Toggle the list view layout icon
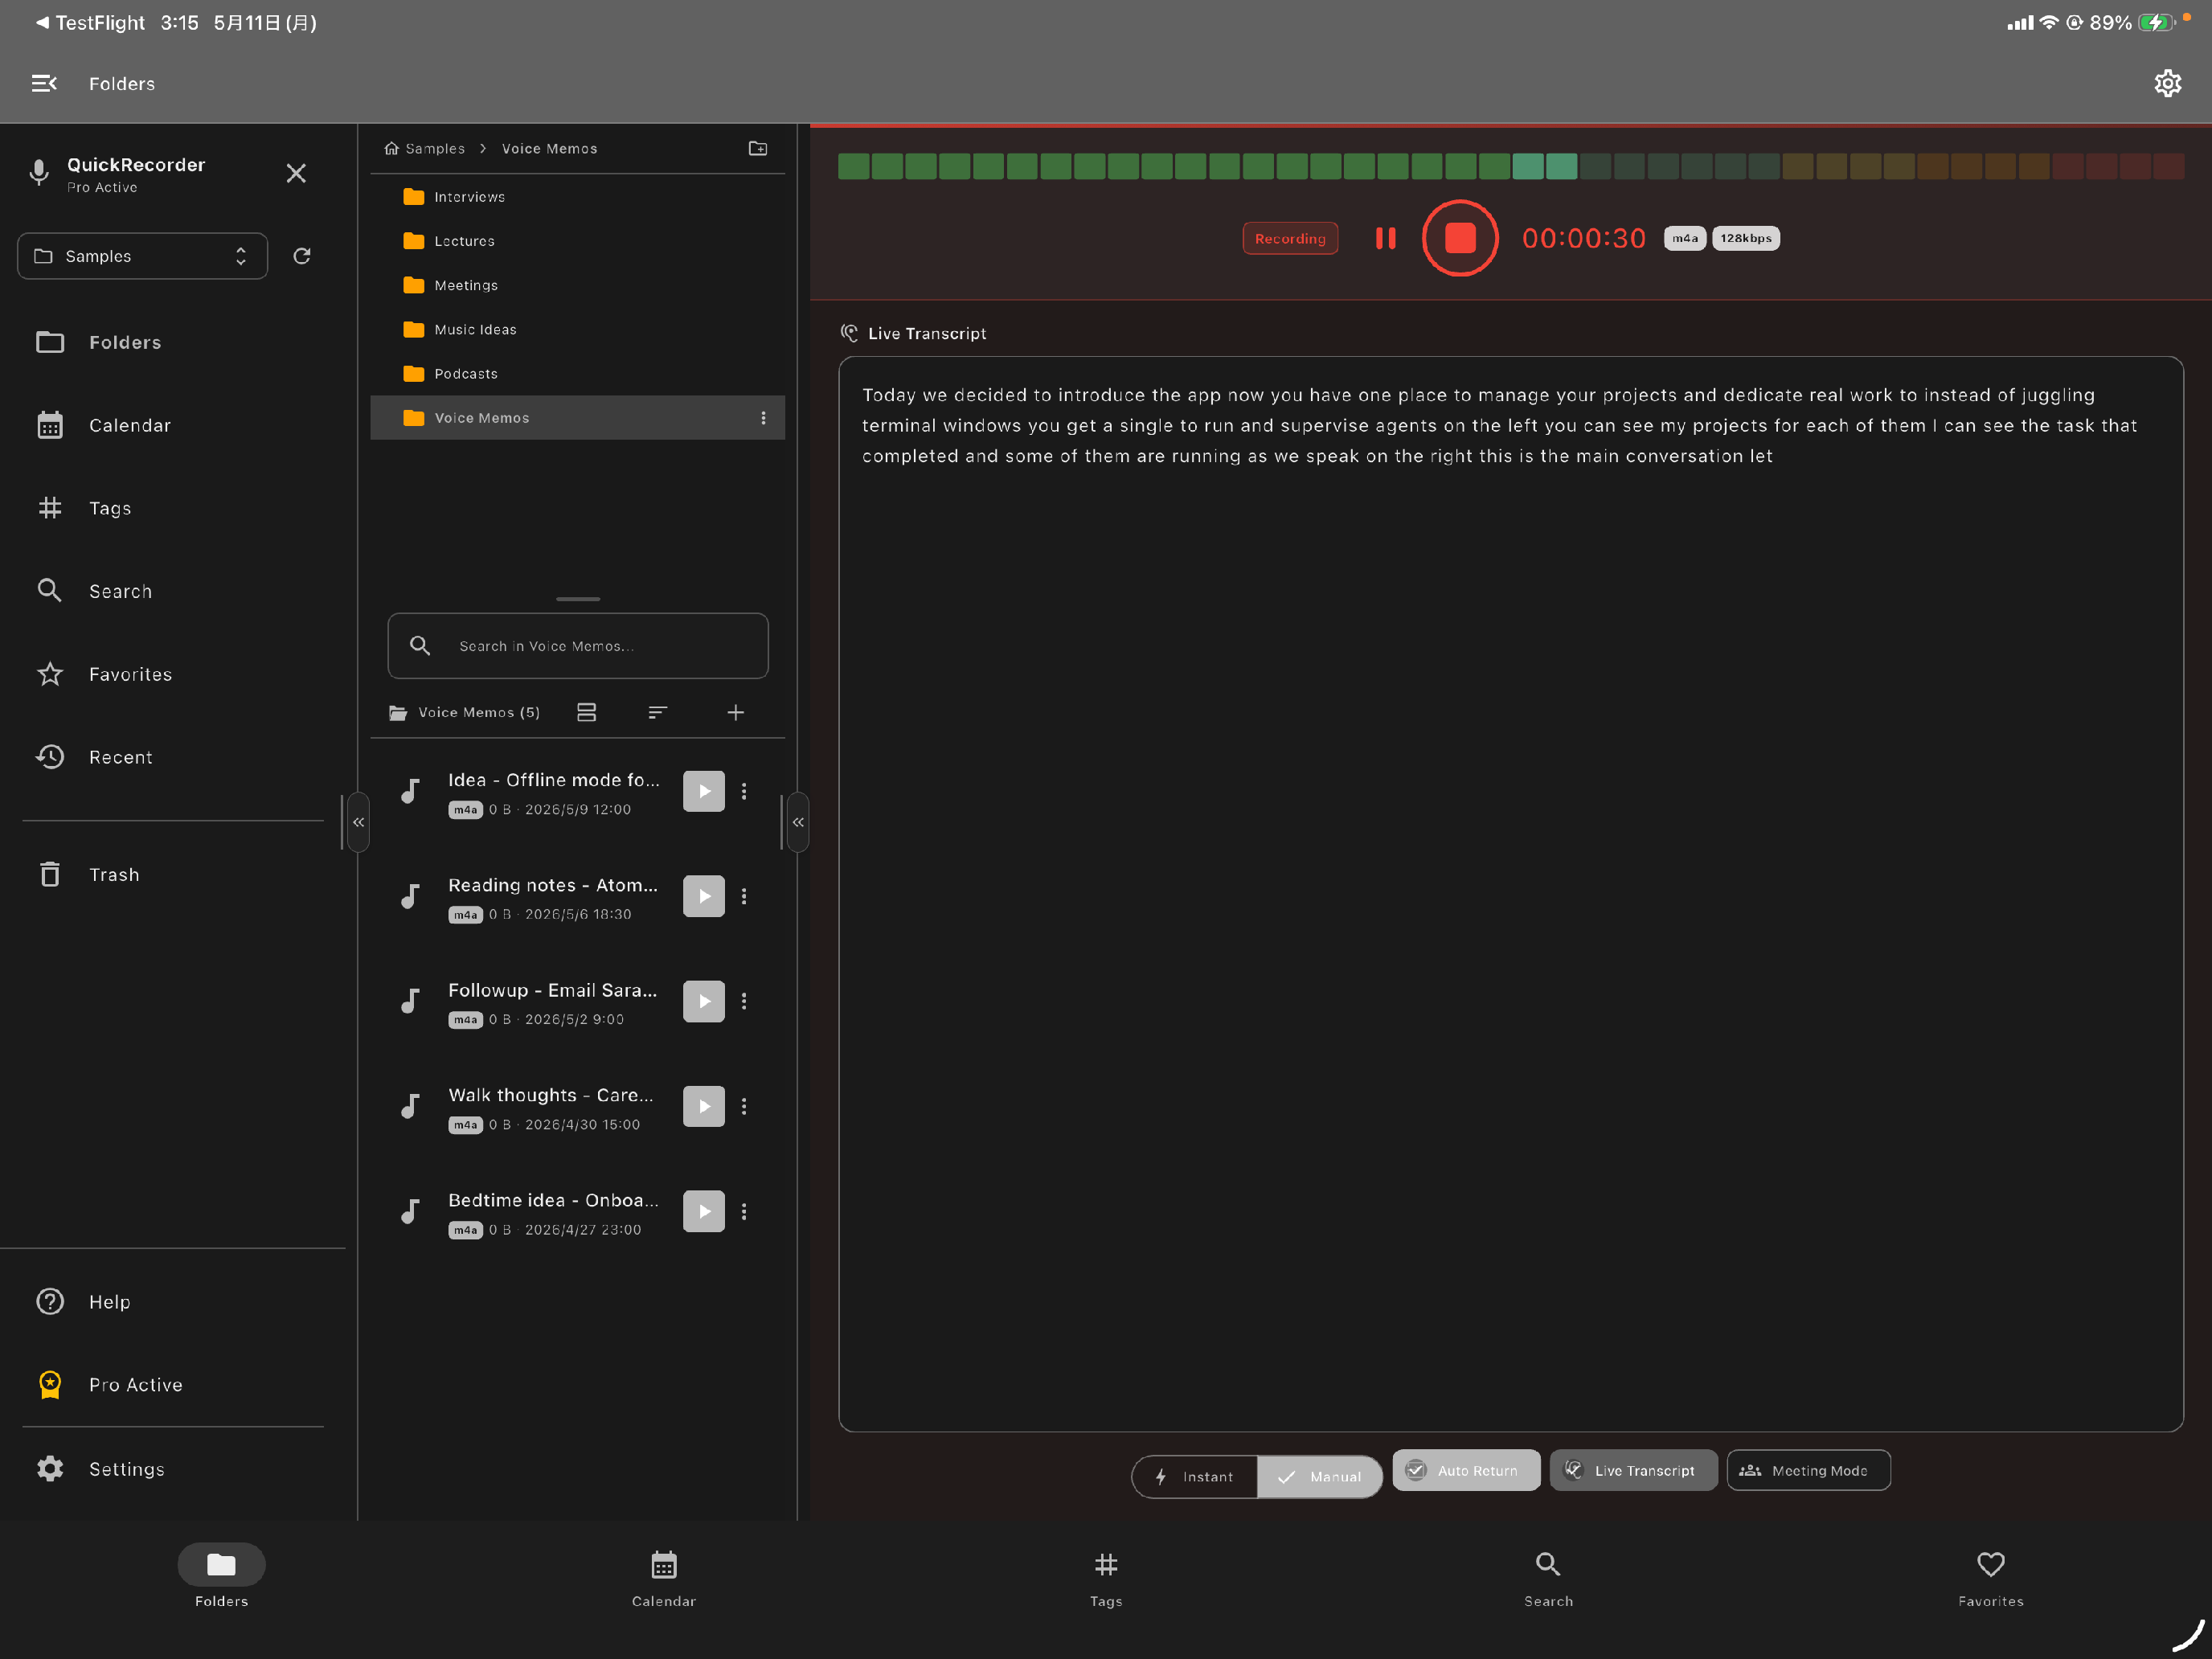The width and height of the screenshot is (2212, 1659). (587, 712)
